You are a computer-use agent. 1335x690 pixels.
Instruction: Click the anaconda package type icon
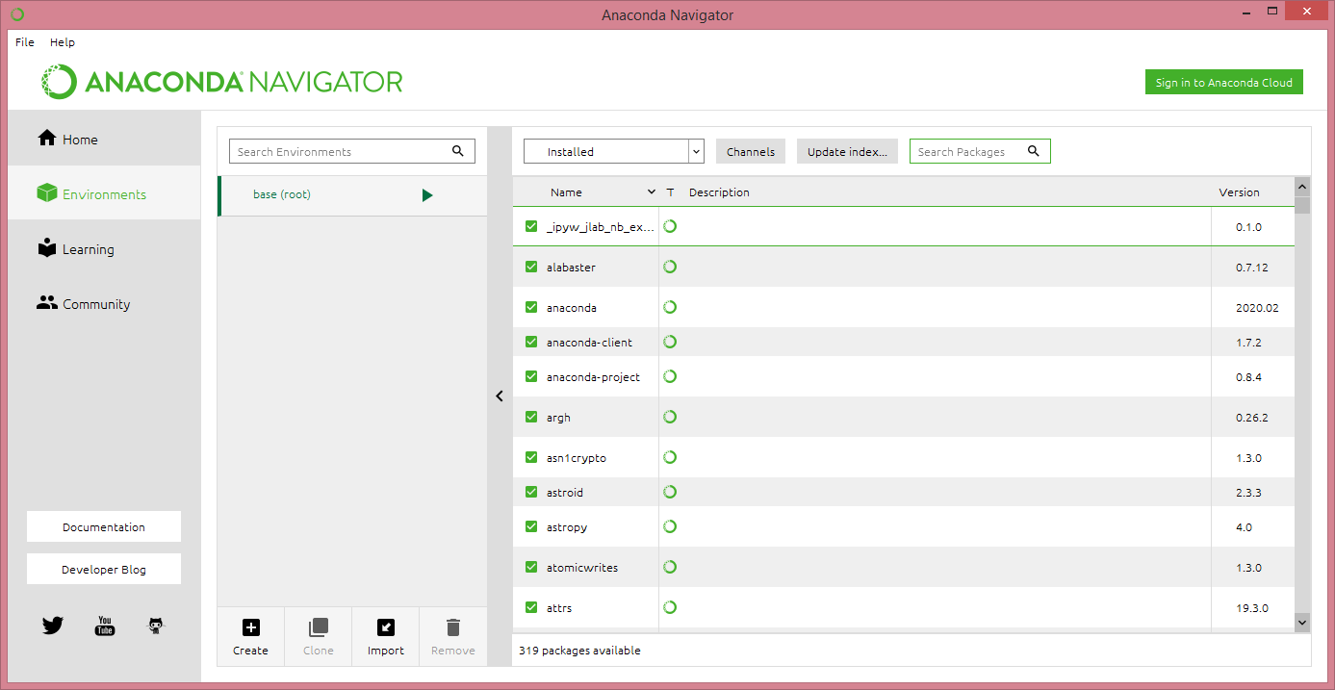(670, 307)
